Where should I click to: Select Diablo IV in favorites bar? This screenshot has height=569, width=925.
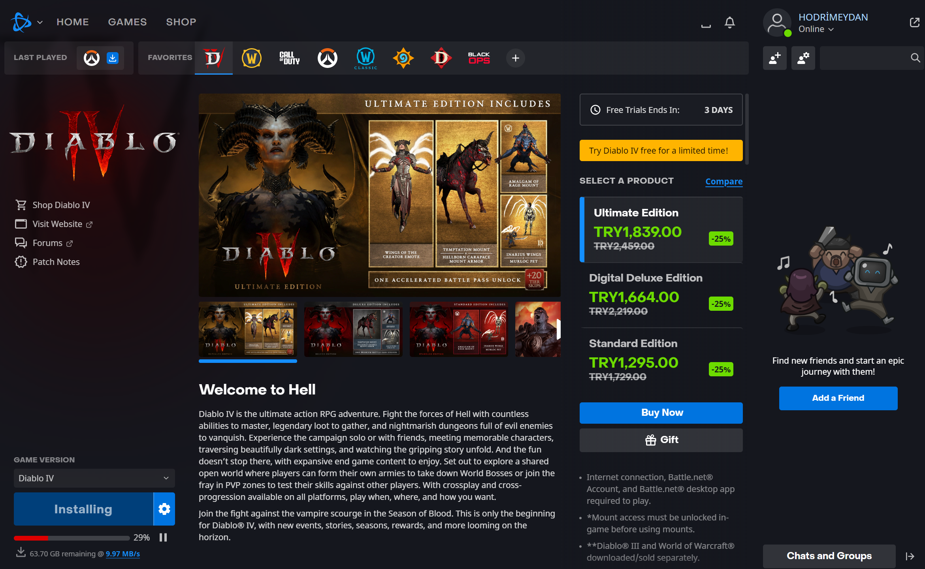click(x=213, y=58)
